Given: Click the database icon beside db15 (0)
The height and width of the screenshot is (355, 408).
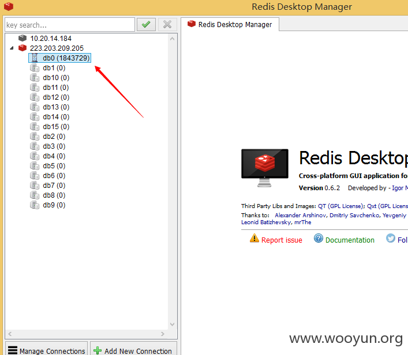Looking at the screenshot, I should pyautogui.click(x=35, y=127).
